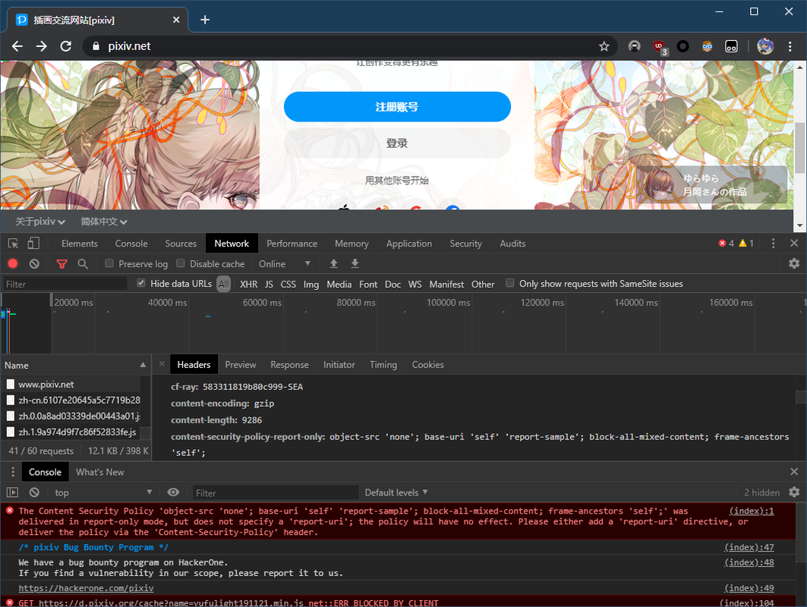The height and width of the screenshot is (607, 807).
Task: Show the Response tab of the request
Action: [x=290, y=365]
